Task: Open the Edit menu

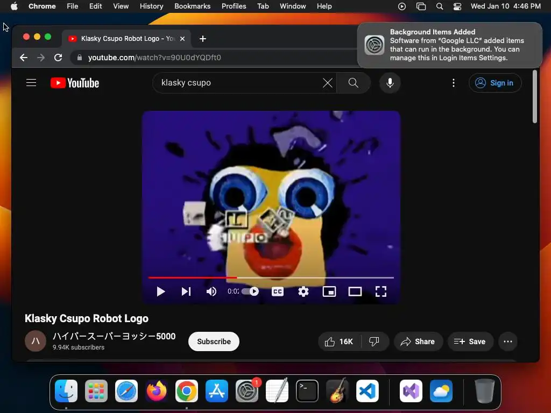Action: coord(95,6)
